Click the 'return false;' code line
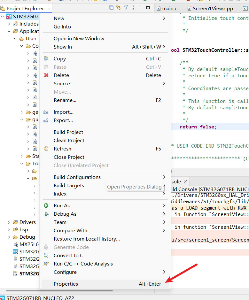Viewport: 249px width, 300px height. (198, 127)
